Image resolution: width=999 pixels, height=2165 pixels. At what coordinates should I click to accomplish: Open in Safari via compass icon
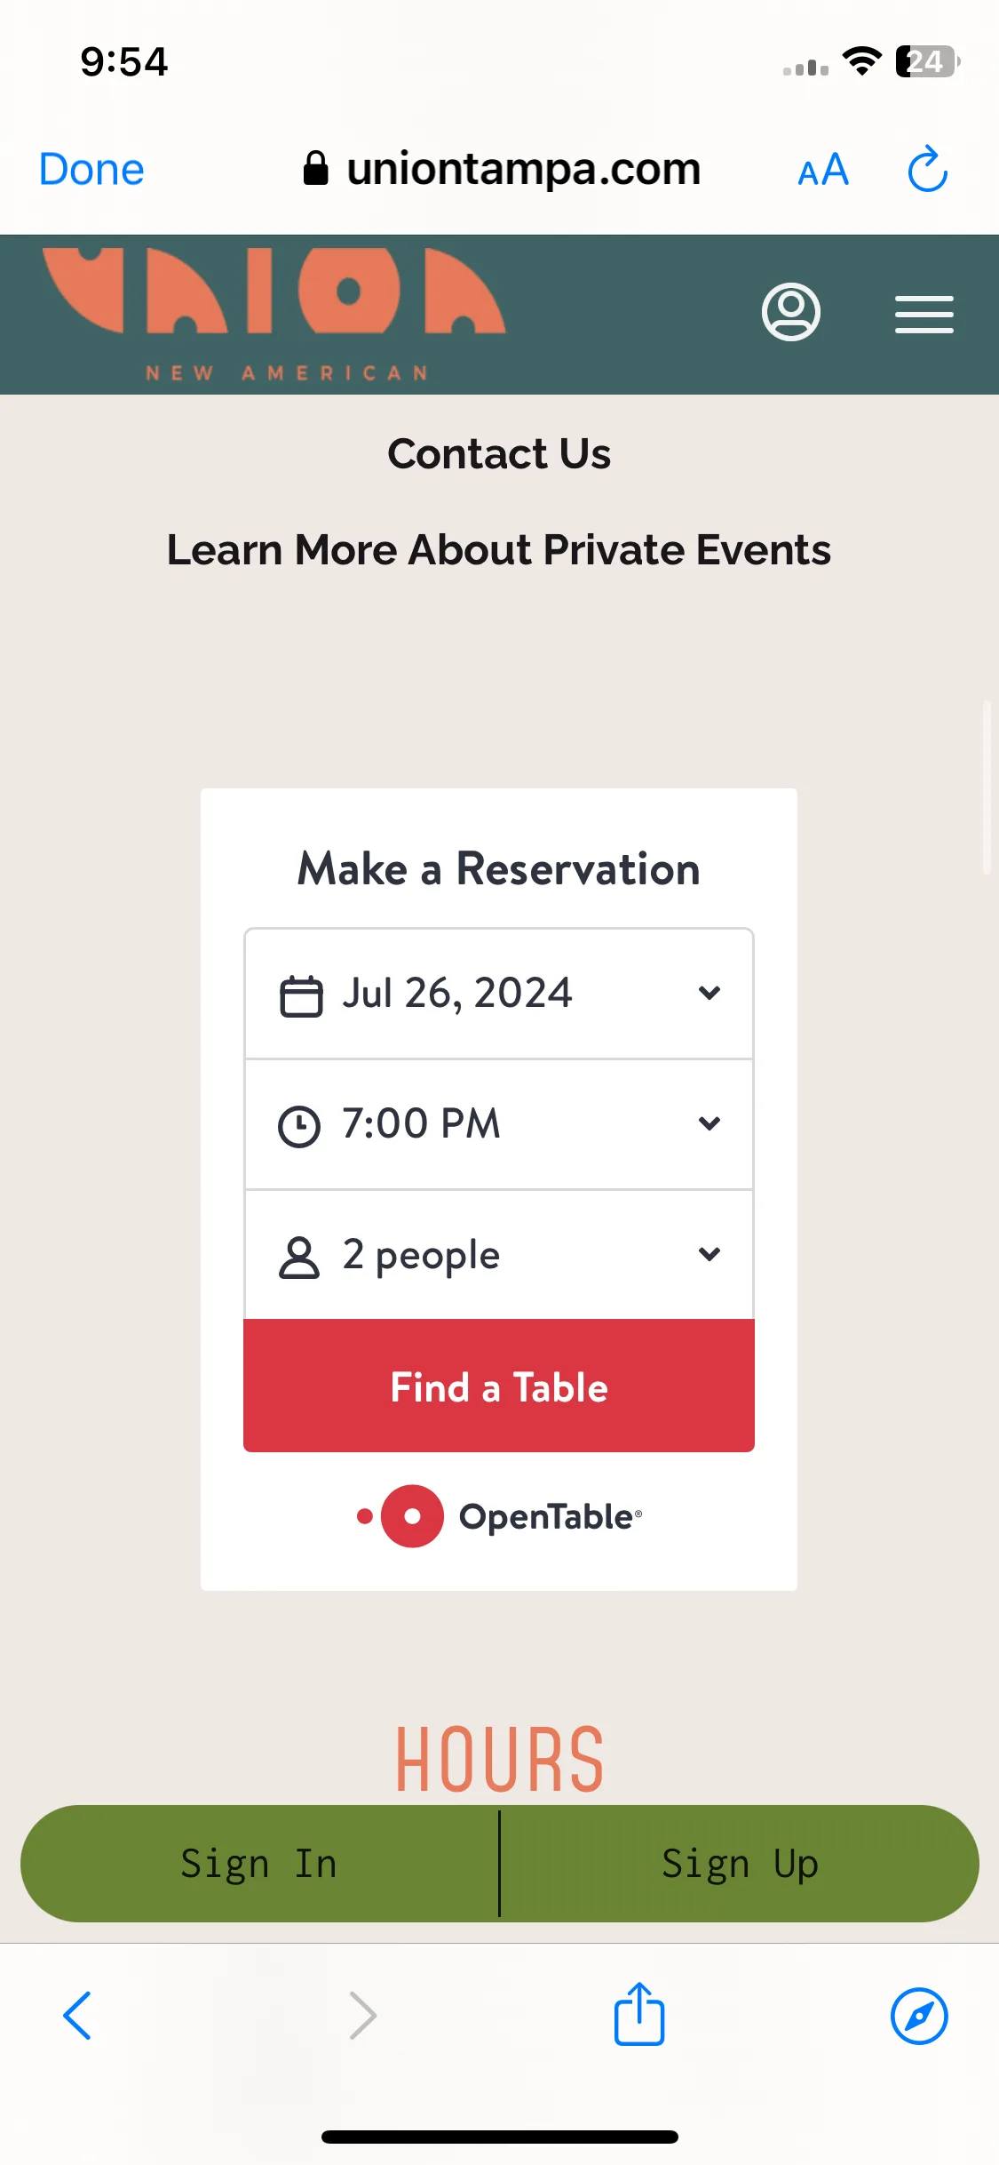click(x=919, y=2016)
